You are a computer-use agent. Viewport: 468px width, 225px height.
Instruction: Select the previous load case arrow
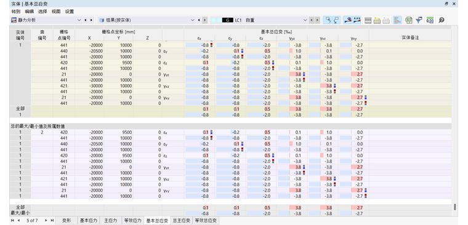312,20
